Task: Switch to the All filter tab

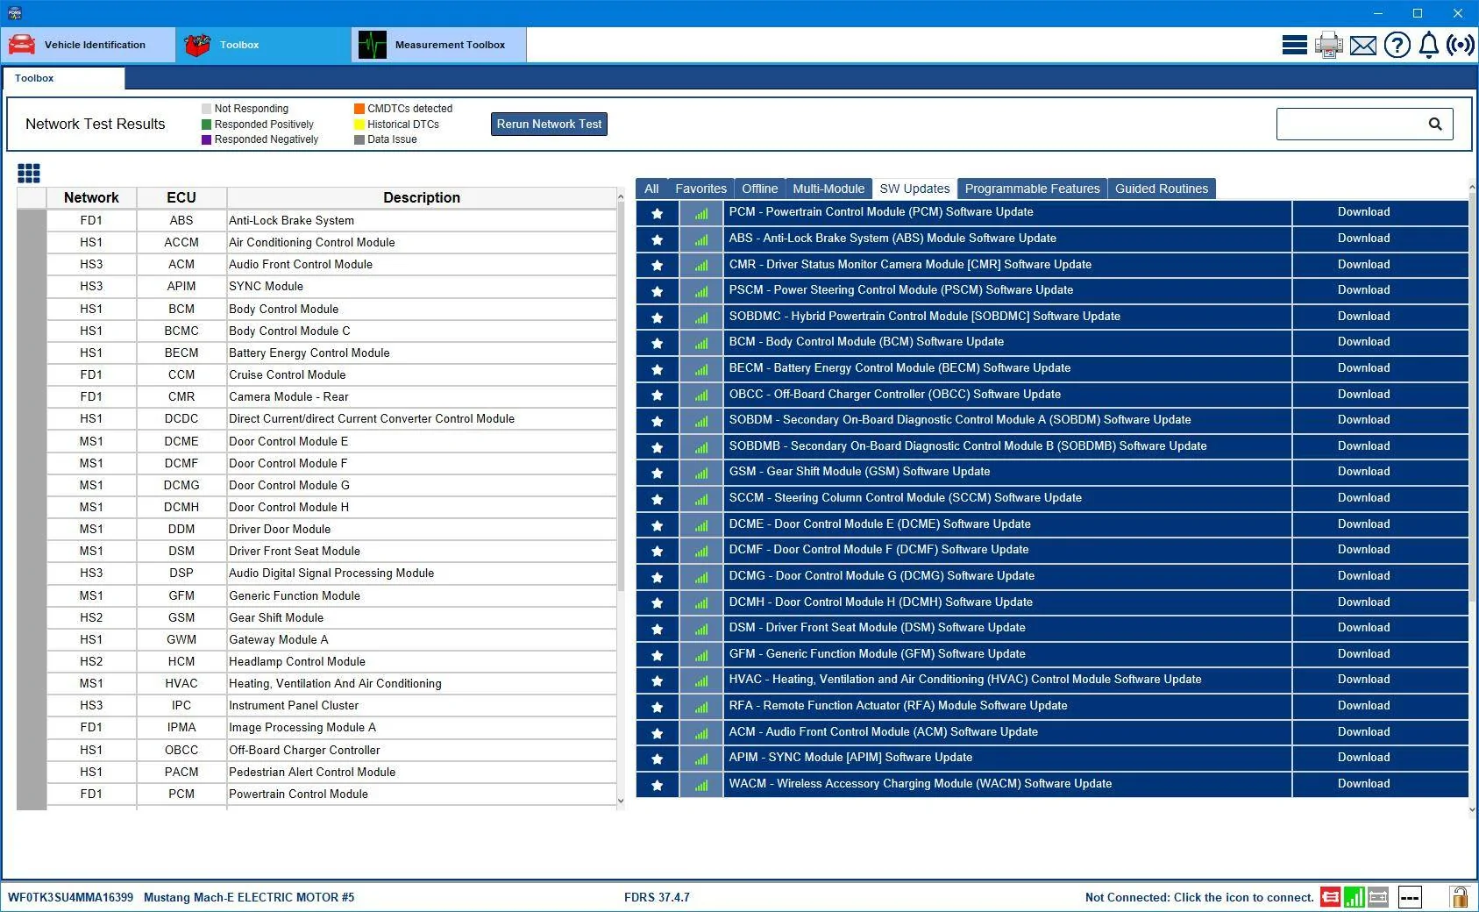Action: point(651,189)
